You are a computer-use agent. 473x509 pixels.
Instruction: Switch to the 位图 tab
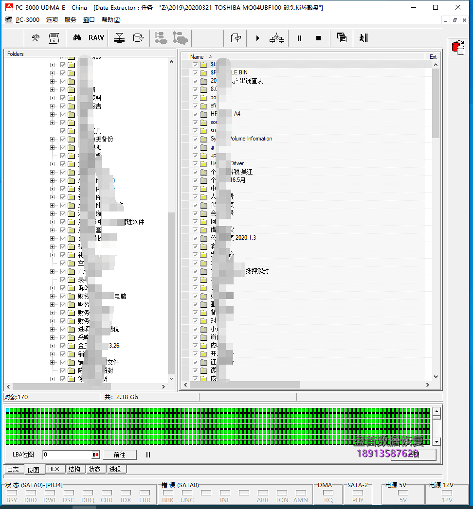(34, 470)
